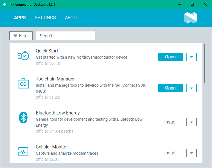Click the Quick Start title
The width and height of the screenshot is (212, 168).
47,51
